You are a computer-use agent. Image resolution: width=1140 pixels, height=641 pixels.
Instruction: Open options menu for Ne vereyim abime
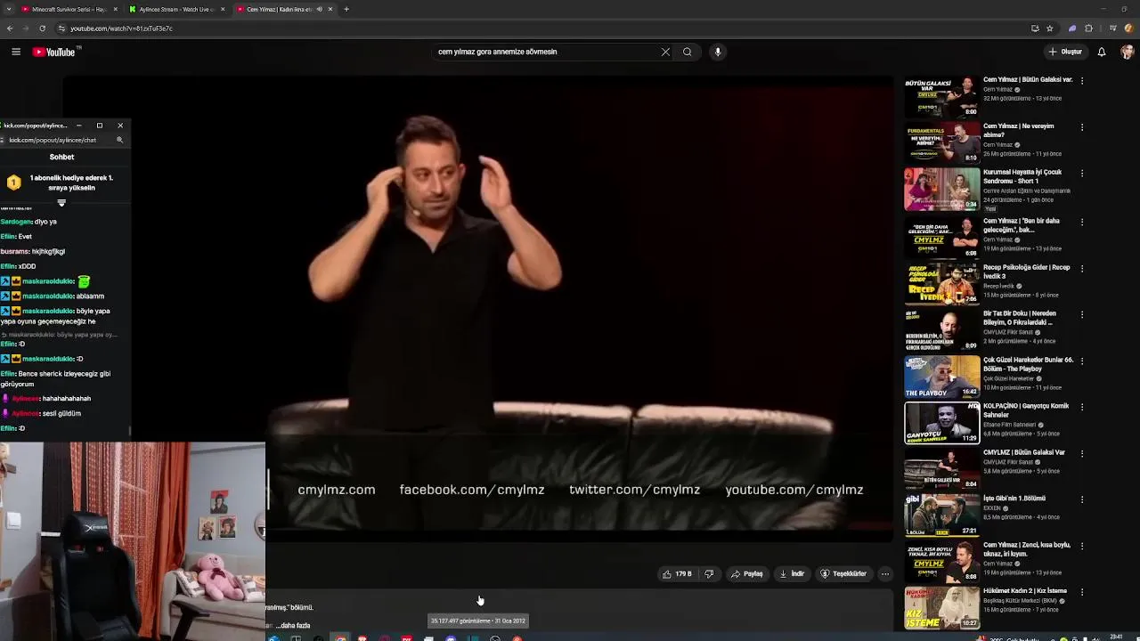click(1082, 126)
